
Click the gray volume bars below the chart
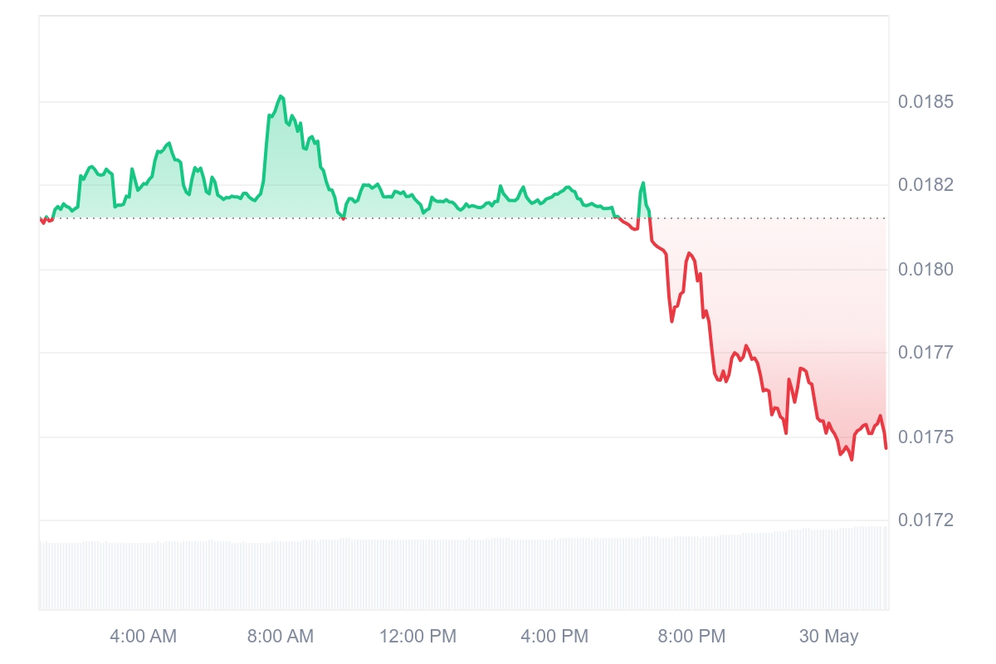click(465, 574)
